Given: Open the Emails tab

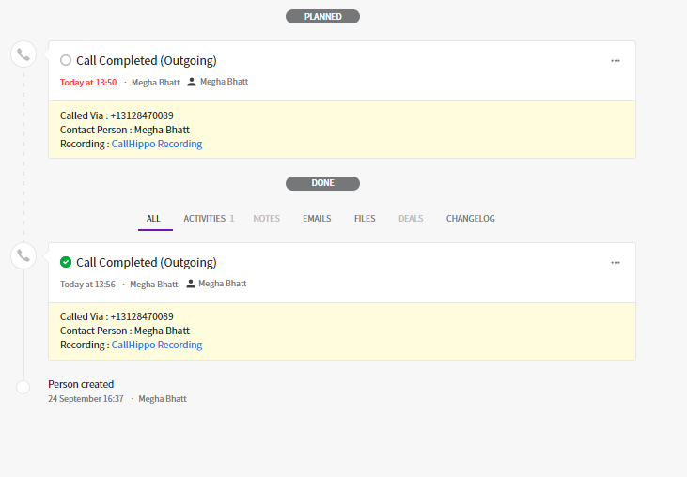Looking at the screenshot, I should click(317, 219).
